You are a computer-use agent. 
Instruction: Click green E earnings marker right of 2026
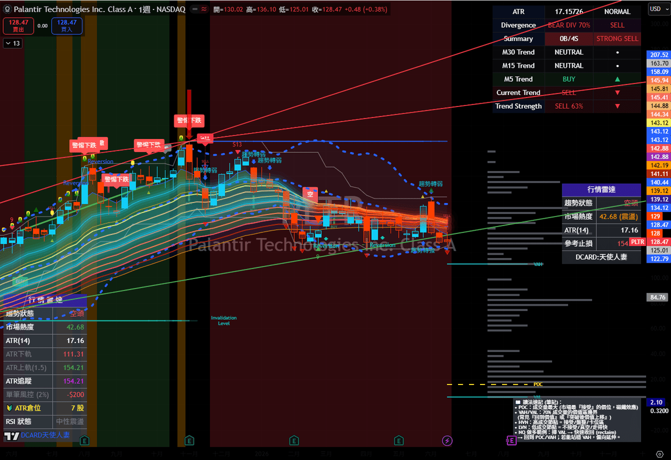294,440
